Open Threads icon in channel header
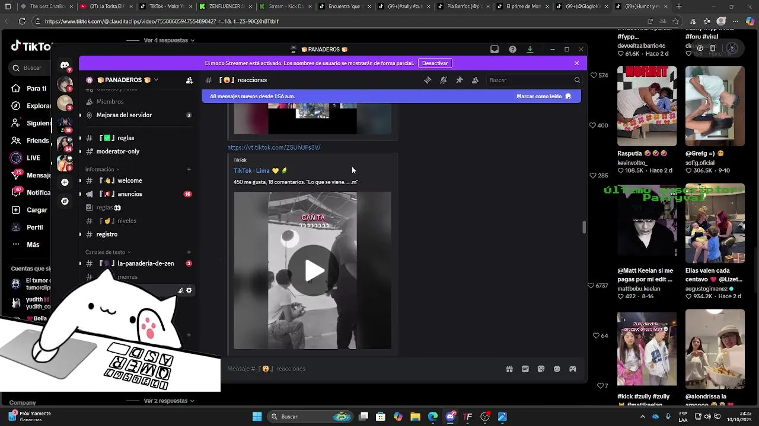The height and width of the screenshot is (426, 759). pos(428,80)
